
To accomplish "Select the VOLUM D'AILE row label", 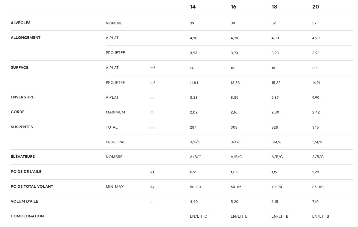I will click(x=24, y=201).
